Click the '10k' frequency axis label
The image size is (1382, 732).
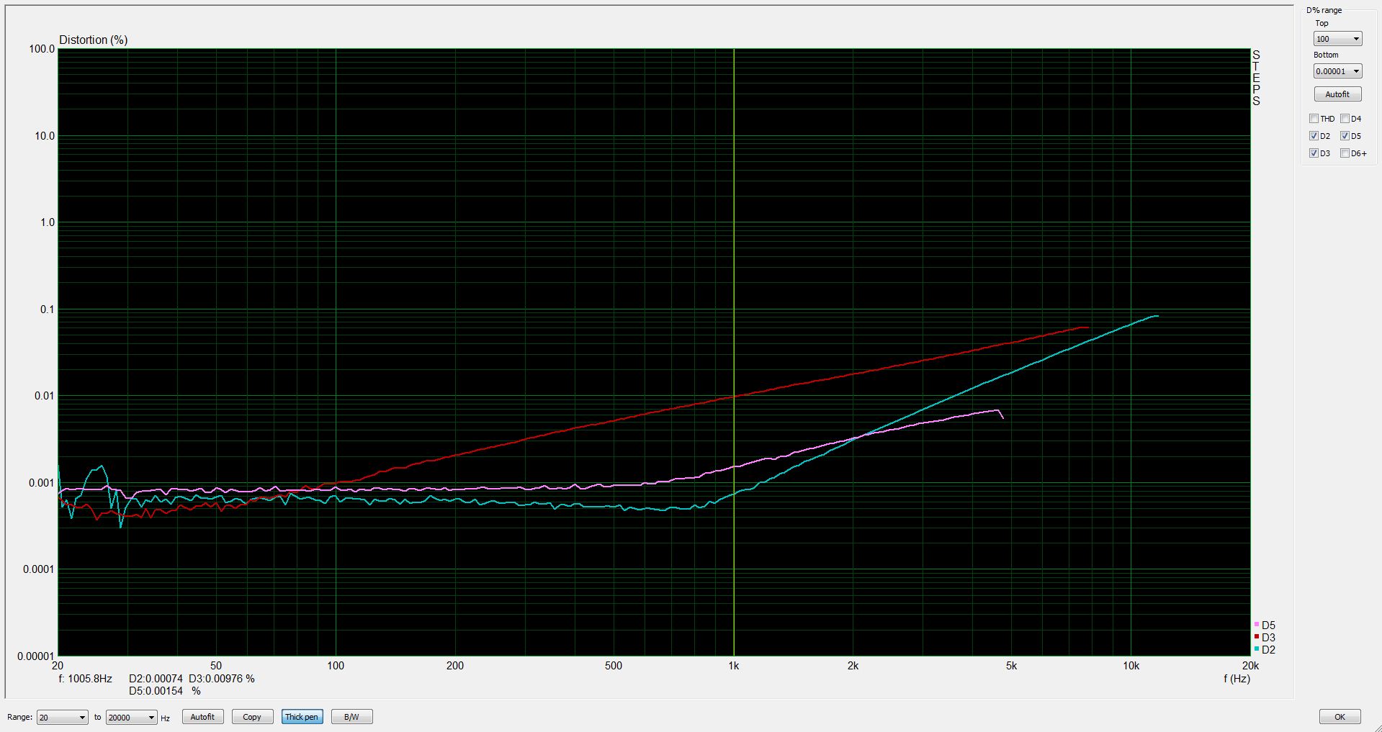pos(1131,666)
